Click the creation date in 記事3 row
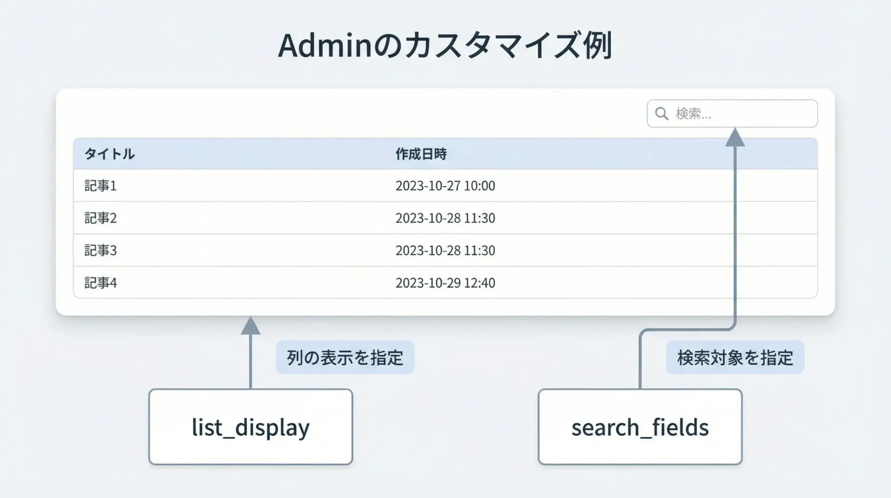The height and width of the screenshot is (498, 891). coord(445,250)
